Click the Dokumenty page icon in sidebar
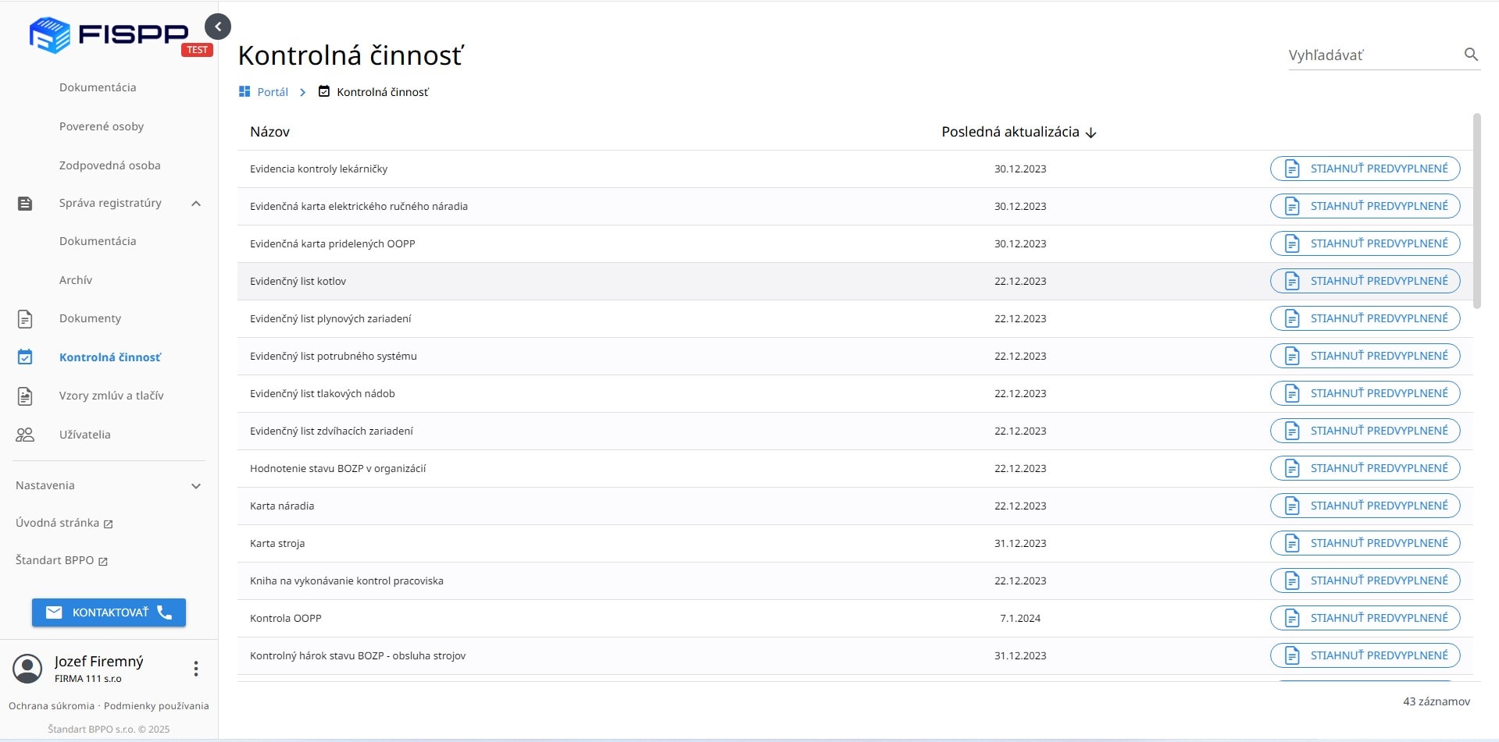Viewport: 1499px width, 742px height. [x=25, y=318]
